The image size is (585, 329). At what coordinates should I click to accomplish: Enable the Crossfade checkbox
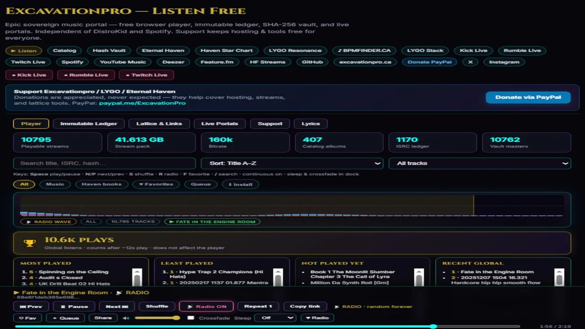pyautogui.click(x=191, y=318)
